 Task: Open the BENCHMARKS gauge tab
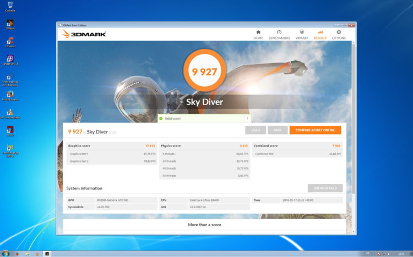point(279,35)
